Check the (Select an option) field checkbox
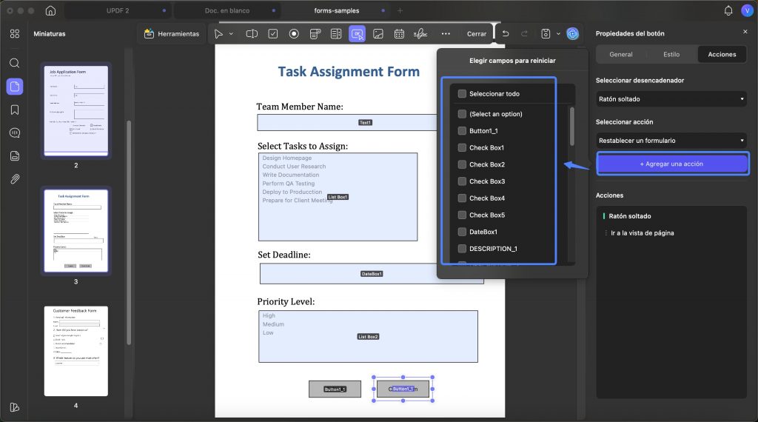The width and height of the screenshot is (758, 422). (x=462, y=114)
